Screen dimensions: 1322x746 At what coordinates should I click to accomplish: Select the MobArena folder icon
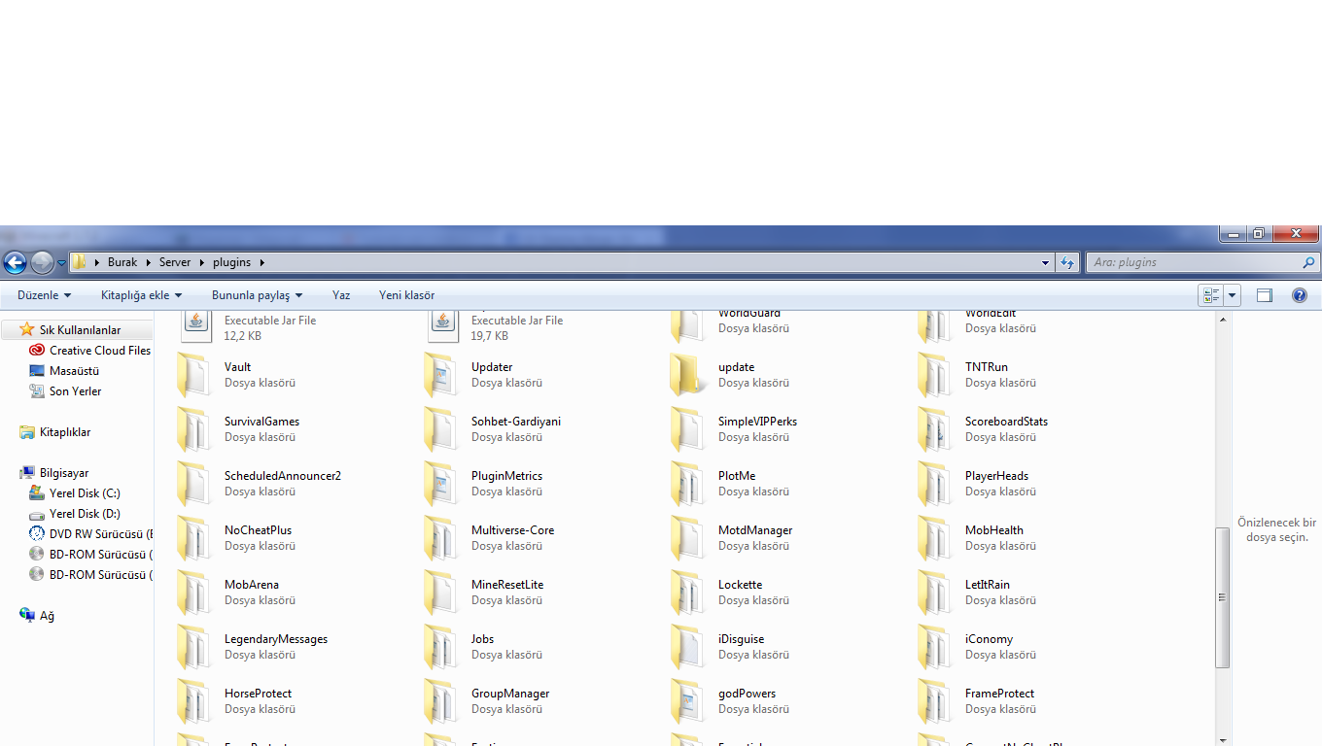coord(194,593)
